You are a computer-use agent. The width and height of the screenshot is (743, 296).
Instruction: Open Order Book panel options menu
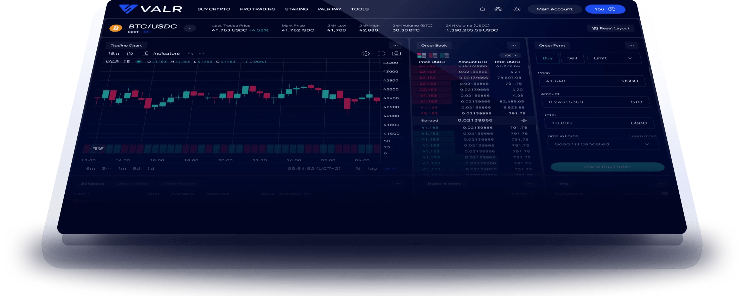(513, 45)
